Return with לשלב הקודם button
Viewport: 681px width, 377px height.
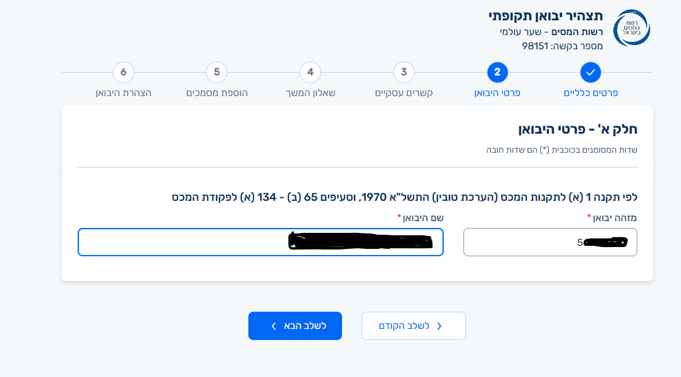[x=414, y=326]
